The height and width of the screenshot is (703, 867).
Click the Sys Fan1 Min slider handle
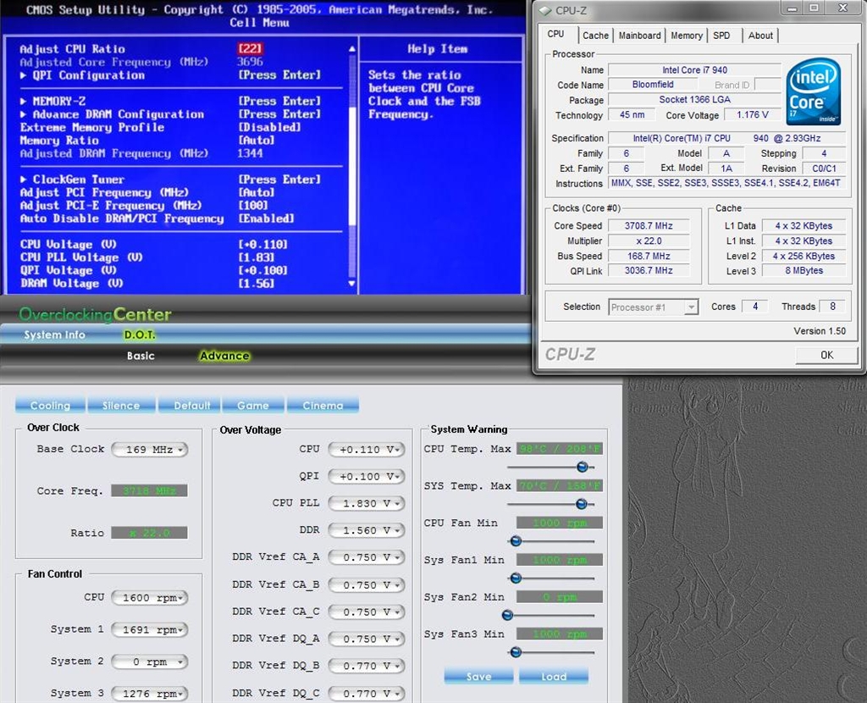[x=516, y=578]
